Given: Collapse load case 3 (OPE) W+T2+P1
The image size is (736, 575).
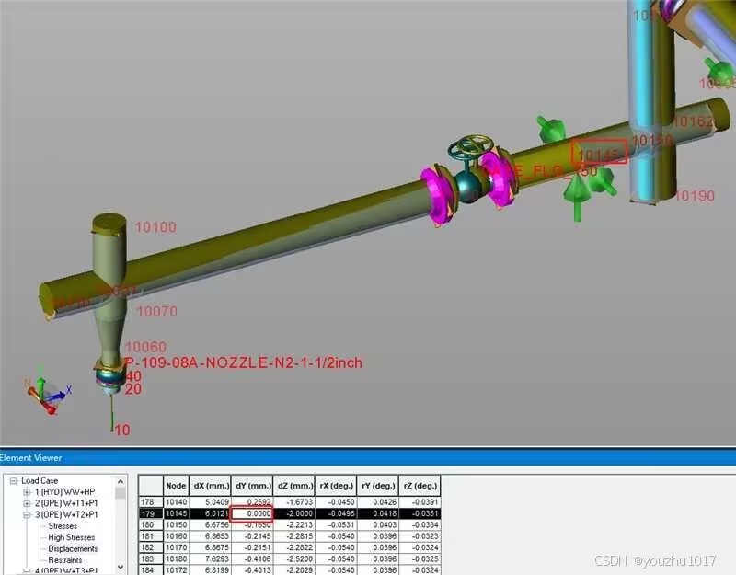Looking at the screenshot, I should coord(28,515).
